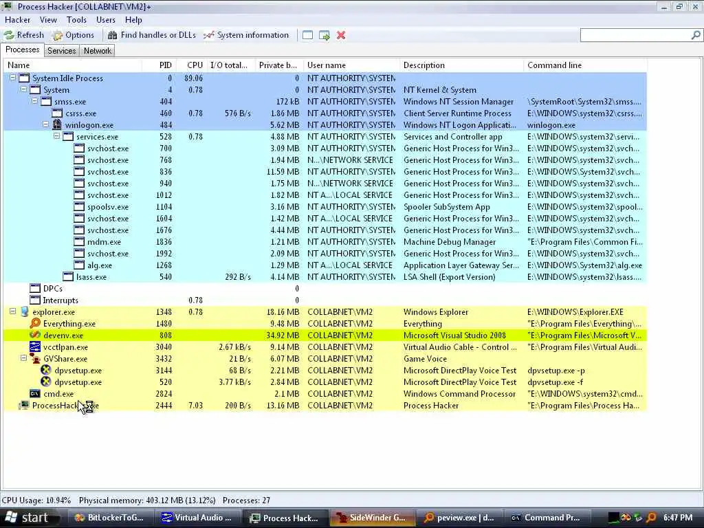Switch to the peview.exe taskbar button
704x528 pixels.
click(x=459, y=518)
